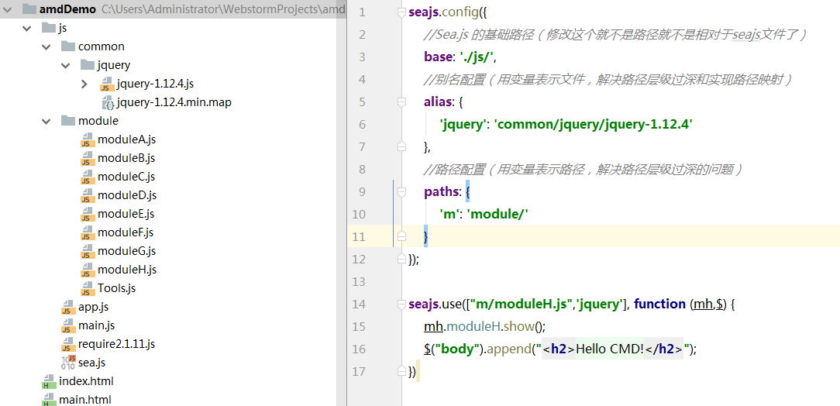Click the moduleB.js file icon
Screen dimensions: 840x406
(x=88, y=158)
